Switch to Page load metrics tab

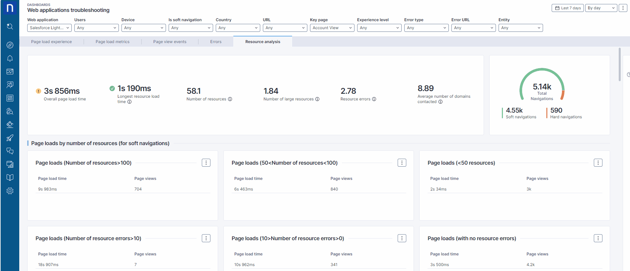[x=113, y=42]
